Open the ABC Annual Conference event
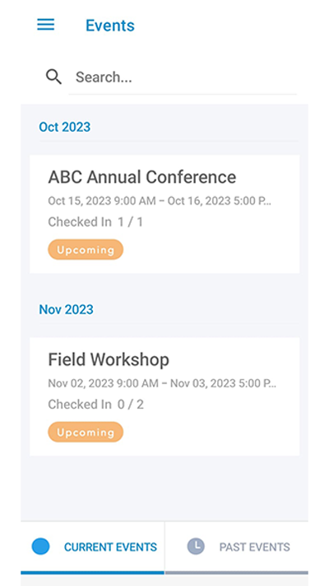Screen dimensions: 329x586 pos(164,214)
